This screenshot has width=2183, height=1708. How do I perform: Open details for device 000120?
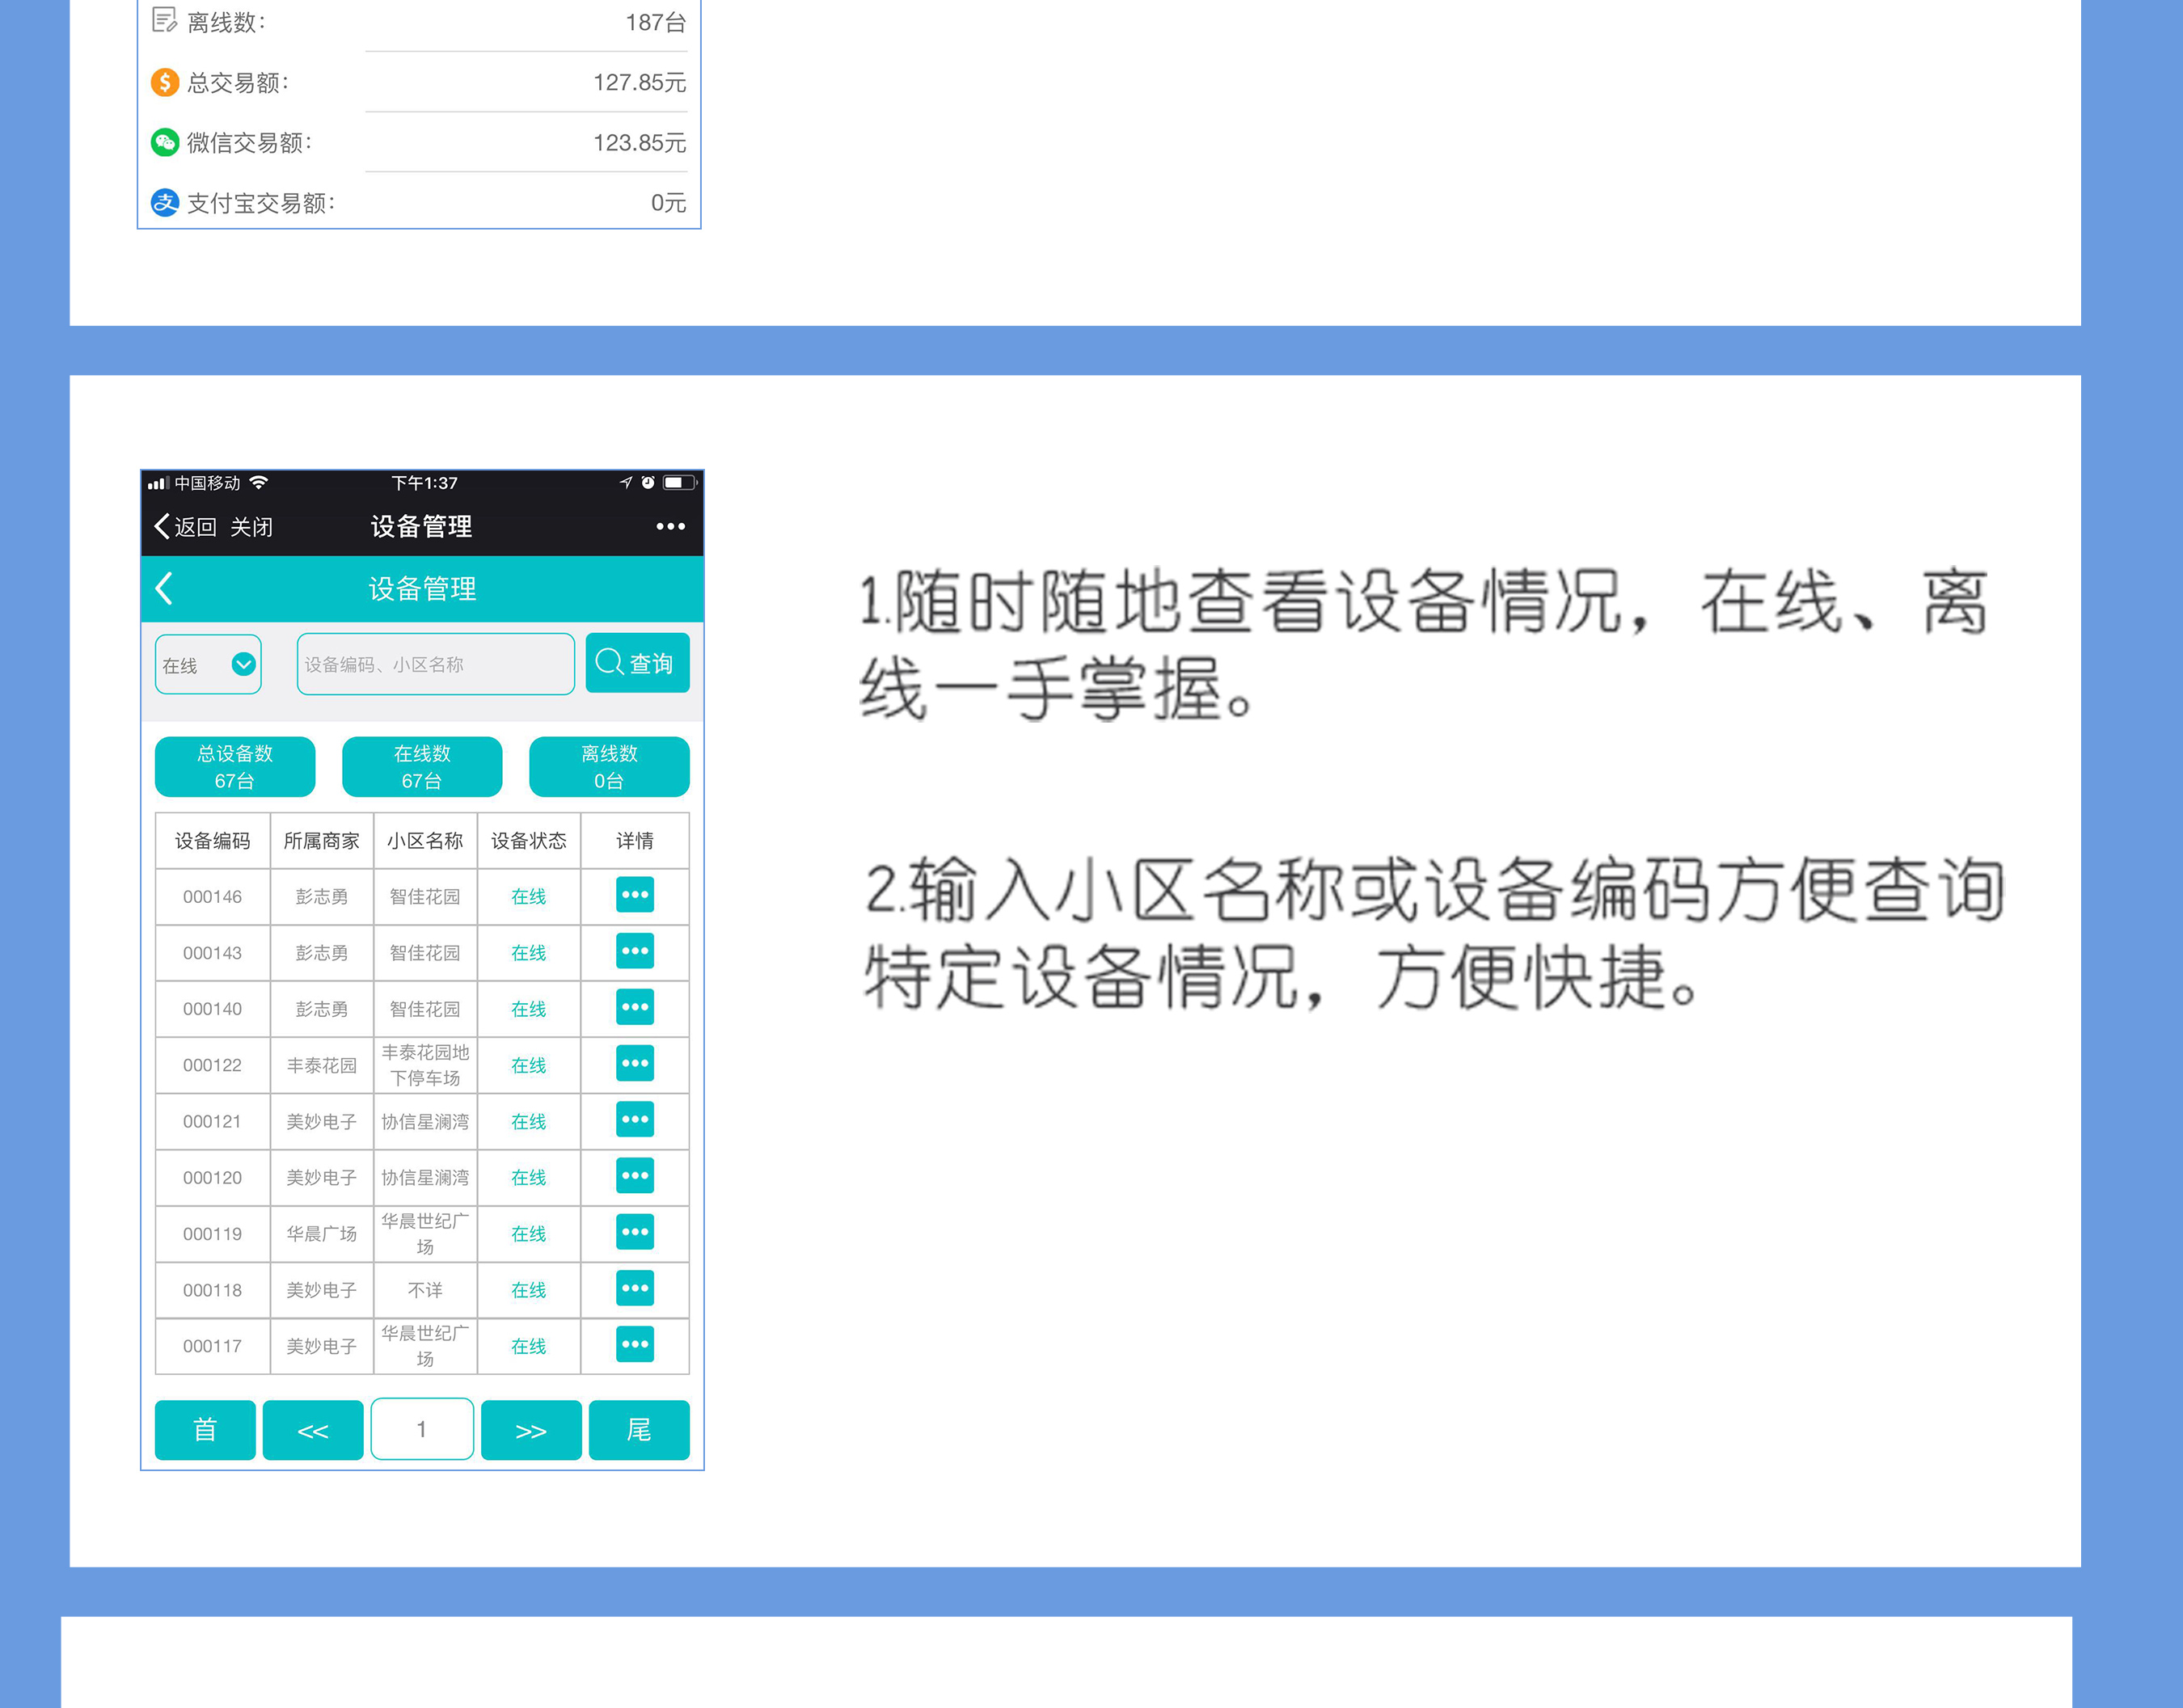tap(634, 1176)
